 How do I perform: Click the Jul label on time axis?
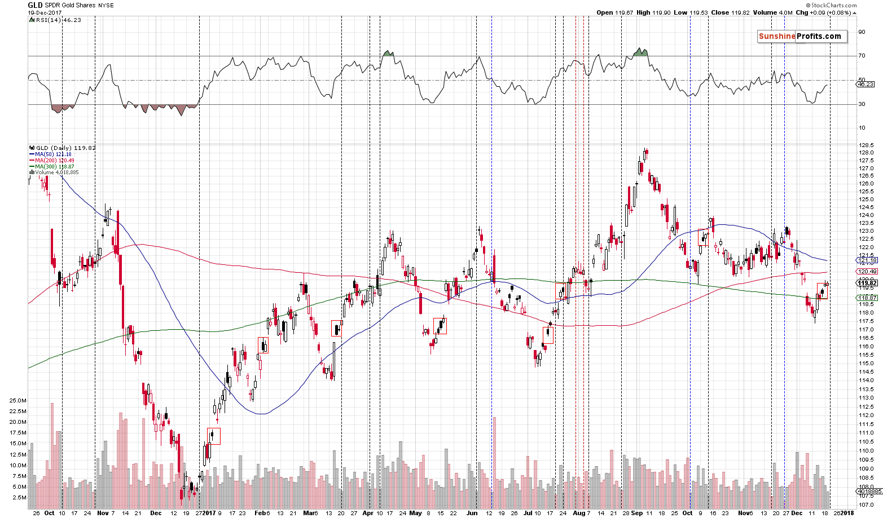tap(528, 513)
